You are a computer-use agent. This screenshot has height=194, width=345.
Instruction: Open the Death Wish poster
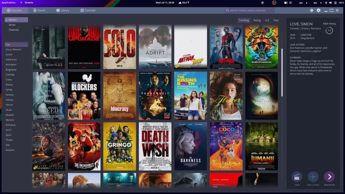coord(155,146)
